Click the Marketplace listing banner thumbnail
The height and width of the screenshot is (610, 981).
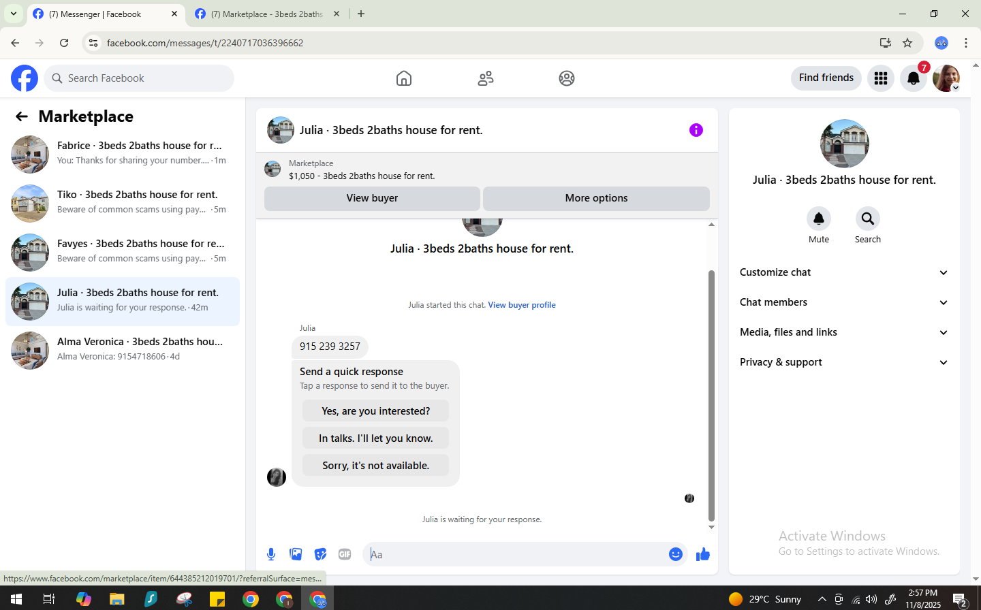[272, 169]
